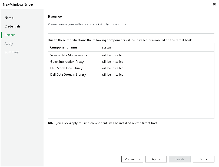Click status of Veeam Data Mover service
The image size is (219, 167).
(x=112, y=55)
